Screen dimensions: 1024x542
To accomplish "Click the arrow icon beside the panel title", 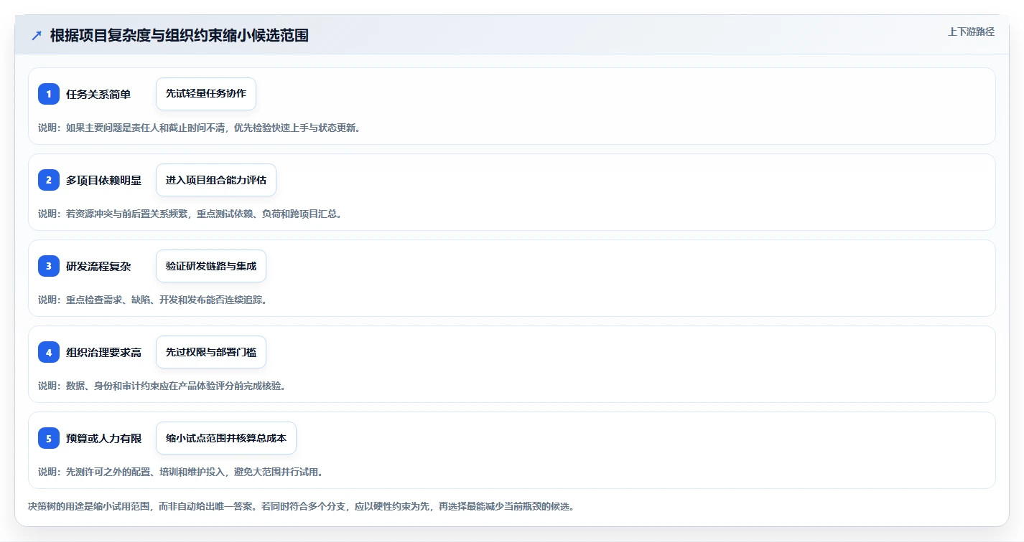I will [x=37, y=35].
